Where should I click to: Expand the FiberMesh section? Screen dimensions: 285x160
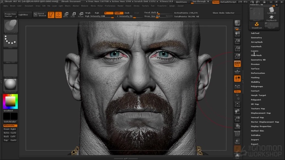[256, 55]
